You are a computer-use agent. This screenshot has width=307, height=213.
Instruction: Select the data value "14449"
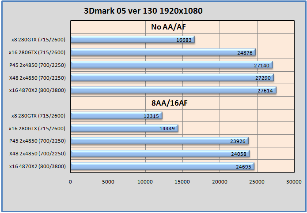click(x=167, y=129)
